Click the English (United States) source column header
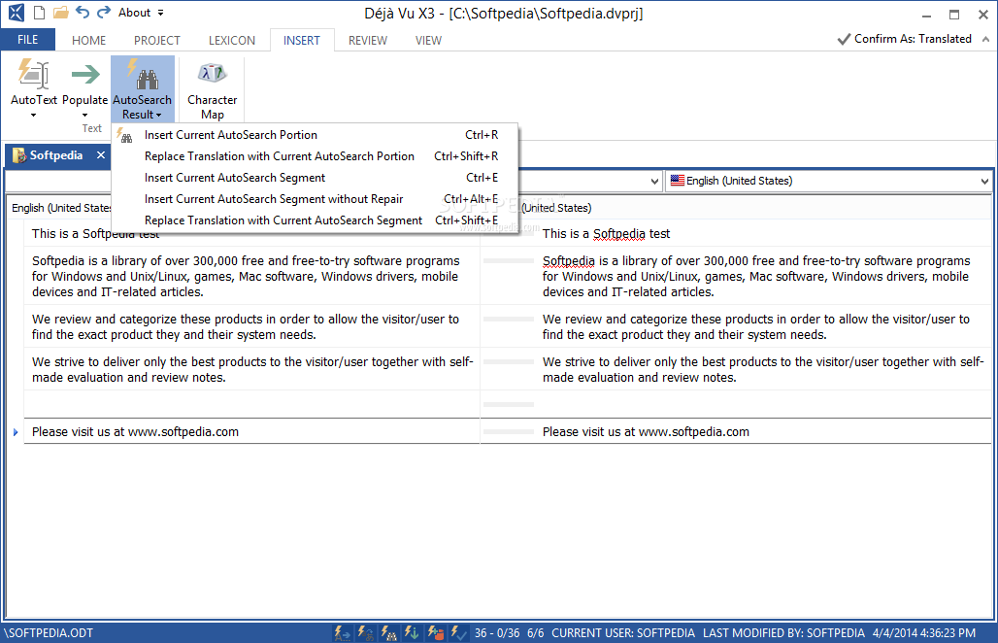This screenshot has height=643, width=998. (x=61, y=208)
